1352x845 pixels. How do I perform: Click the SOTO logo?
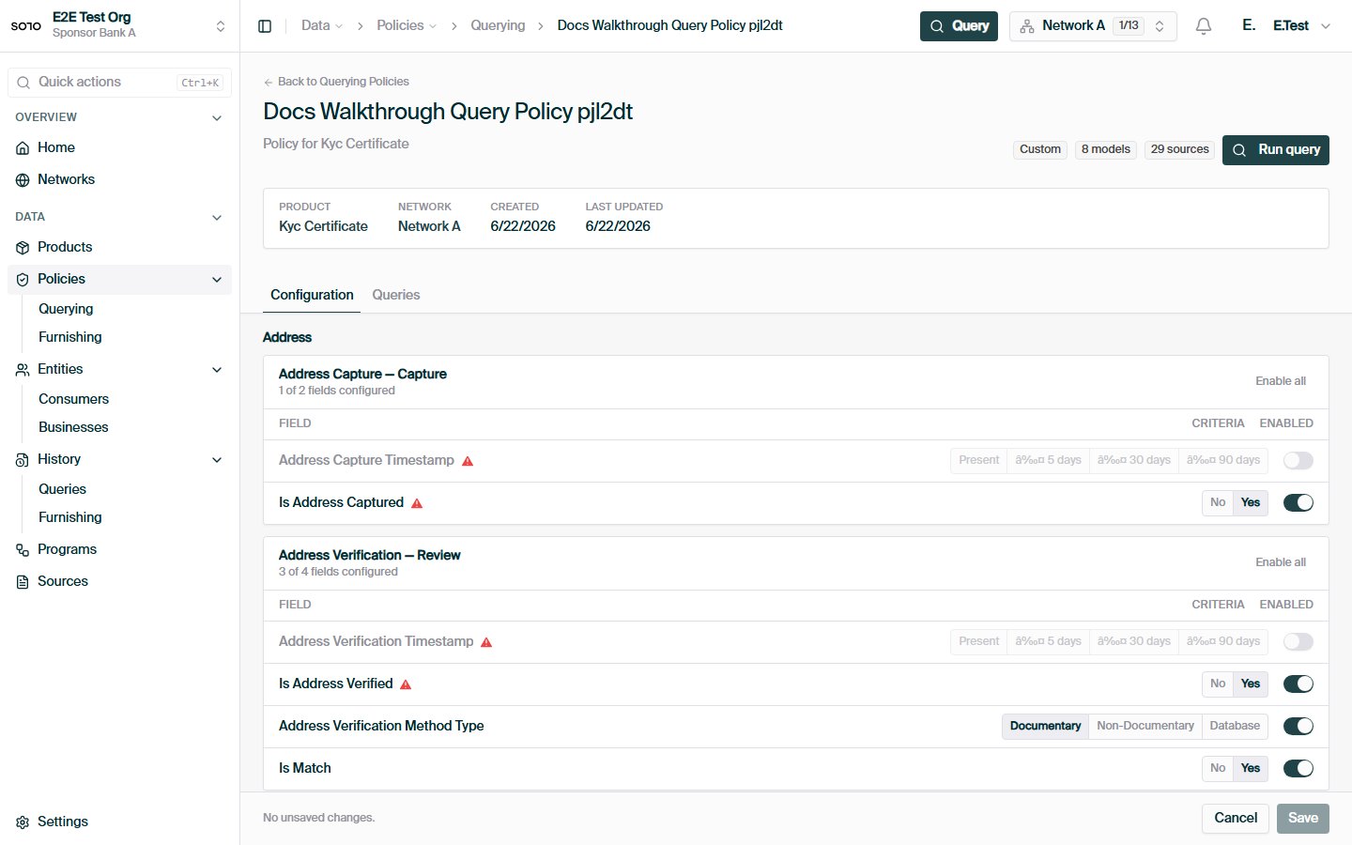[x=25, y=25]
